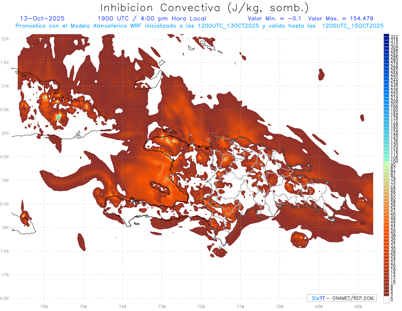Pick the light green 100 color bar swatch
Screen dimensions: 402x311
coord(386,162)
